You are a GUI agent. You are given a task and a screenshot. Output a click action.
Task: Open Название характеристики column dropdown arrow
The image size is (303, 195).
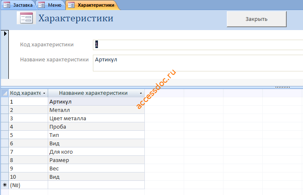(141, 94)
